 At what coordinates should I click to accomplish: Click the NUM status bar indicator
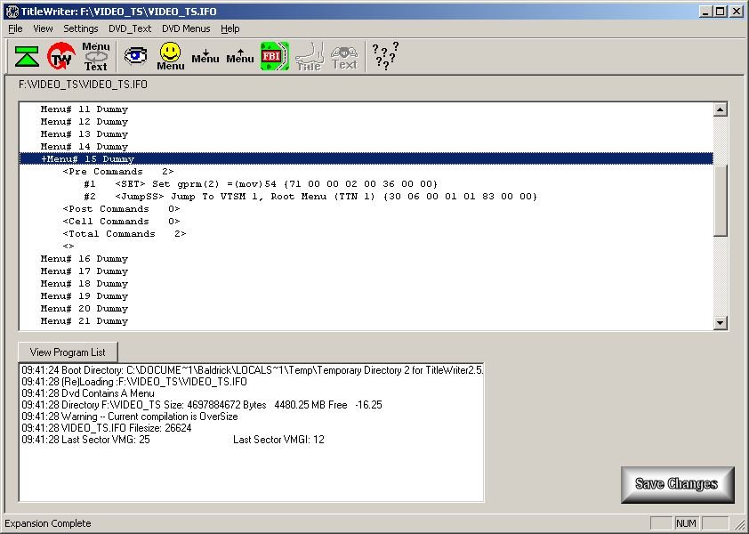(x=686, y=523)
